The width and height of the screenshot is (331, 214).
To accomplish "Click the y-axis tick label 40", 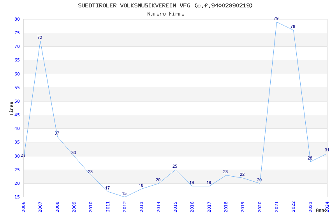I will pos(17,129).
